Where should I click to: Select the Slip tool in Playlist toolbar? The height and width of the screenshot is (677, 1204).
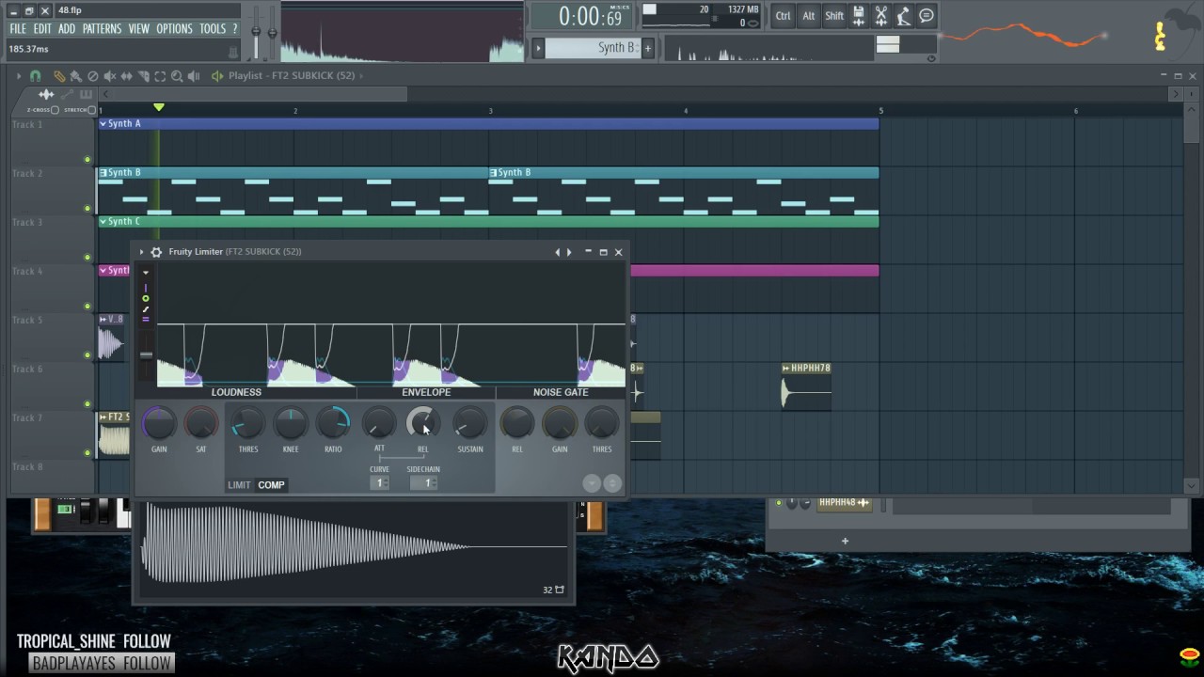[127, 76]
